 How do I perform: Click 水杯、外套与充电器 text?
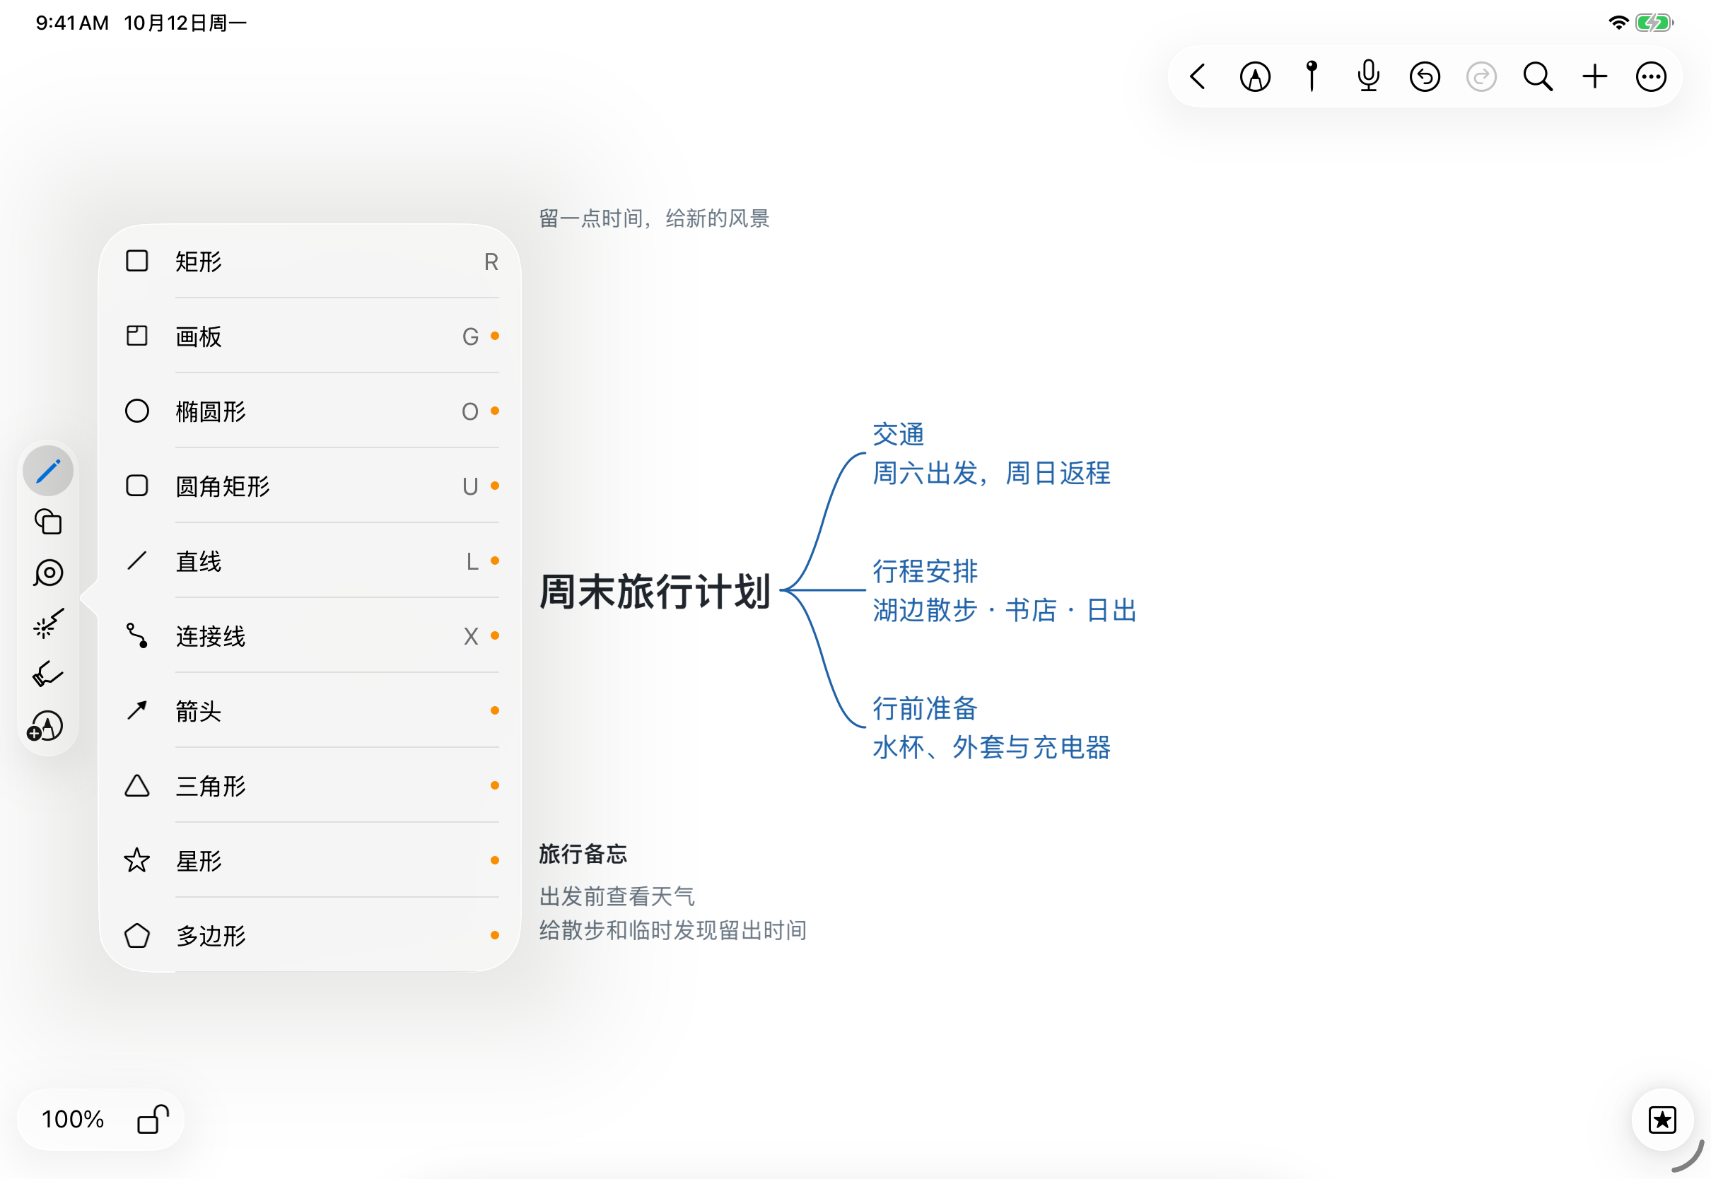(991, 747)
